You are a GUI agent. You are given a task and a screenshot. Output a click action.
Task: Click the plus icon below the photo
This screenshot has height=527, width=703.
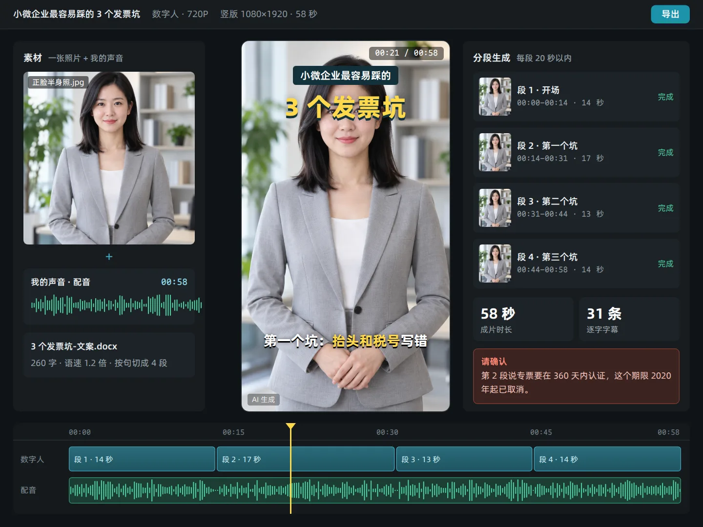(109, 257)
